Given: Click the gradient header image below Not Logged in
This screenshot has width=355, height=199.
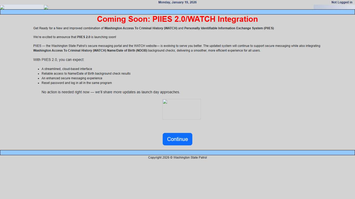Looking at the screenshot, I should pyautogui.click(x=334, y=7).
